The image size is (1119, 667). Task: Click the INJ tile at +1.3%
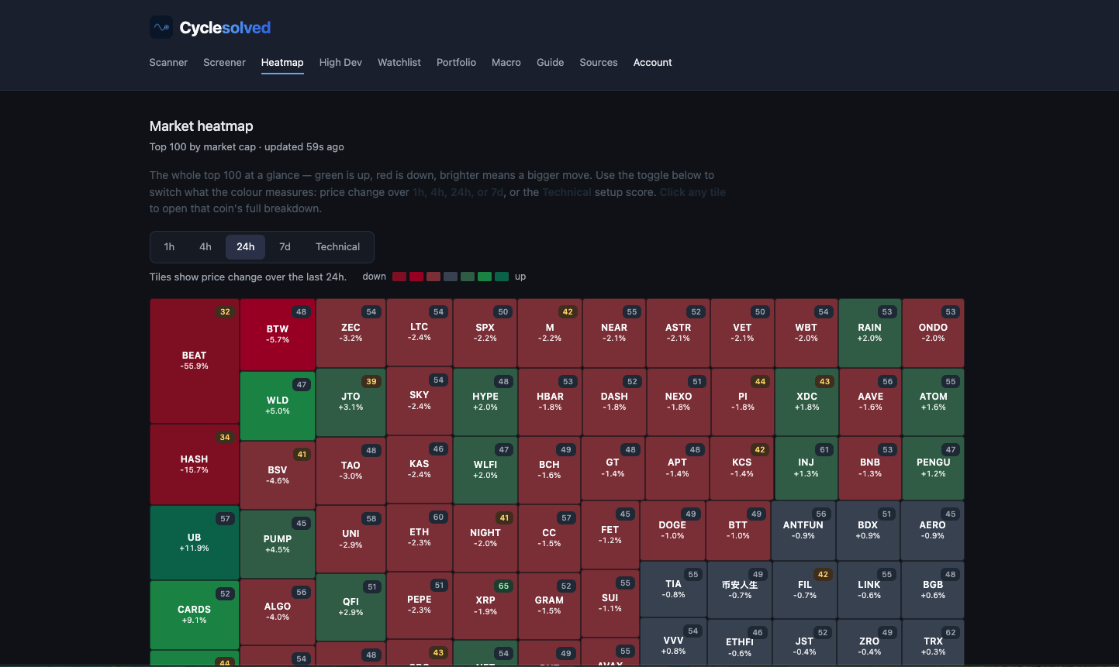click(806, 469)
